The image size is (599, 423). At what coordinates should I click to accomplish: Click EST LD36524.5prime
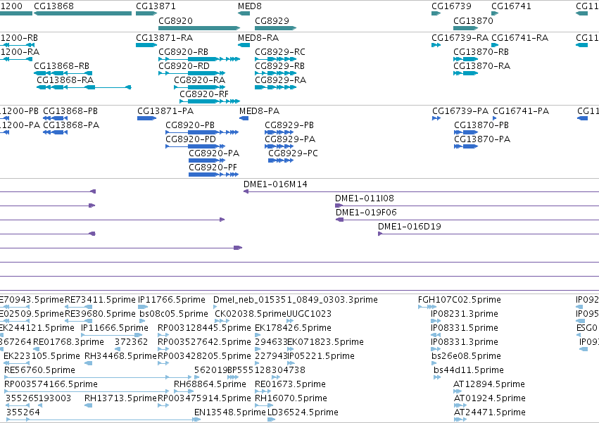pos(303,412)
